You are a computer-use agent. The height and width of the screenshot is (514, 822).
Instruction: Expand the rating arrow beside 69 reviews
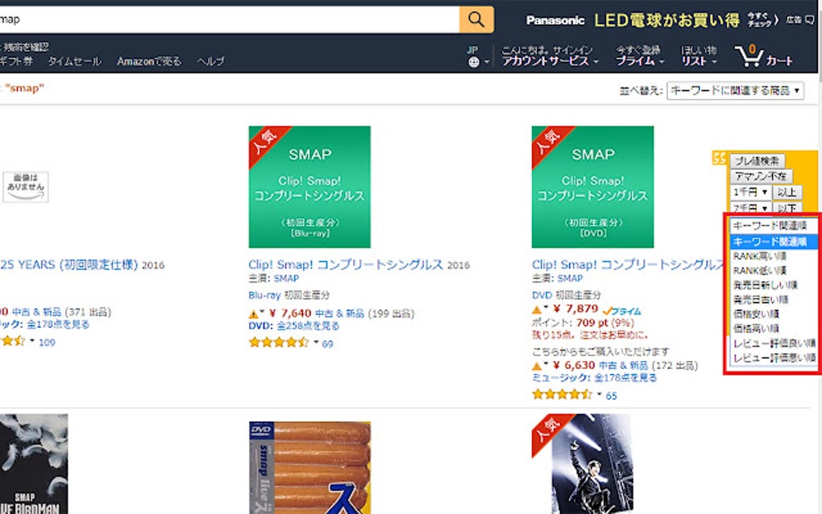click(x=316, y=342)
